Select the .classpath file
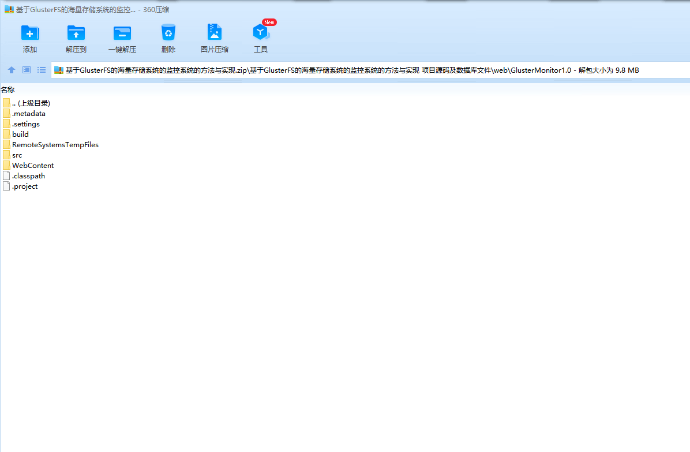 pos(24,176)
